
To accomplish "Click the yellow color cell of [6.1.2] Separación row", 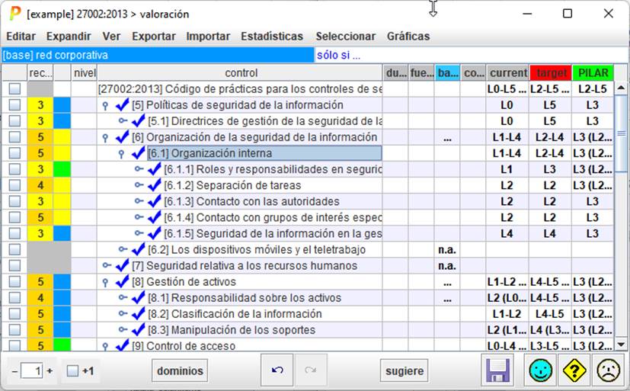I will 62,185.
